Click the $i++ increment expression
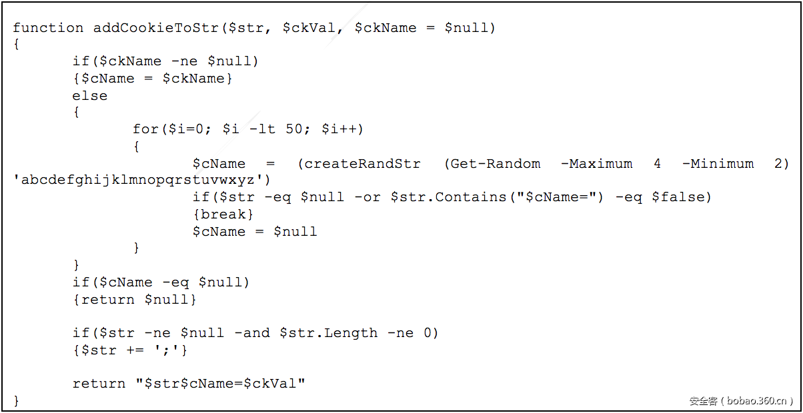803x413 pixels. click(x=339, y=129)
